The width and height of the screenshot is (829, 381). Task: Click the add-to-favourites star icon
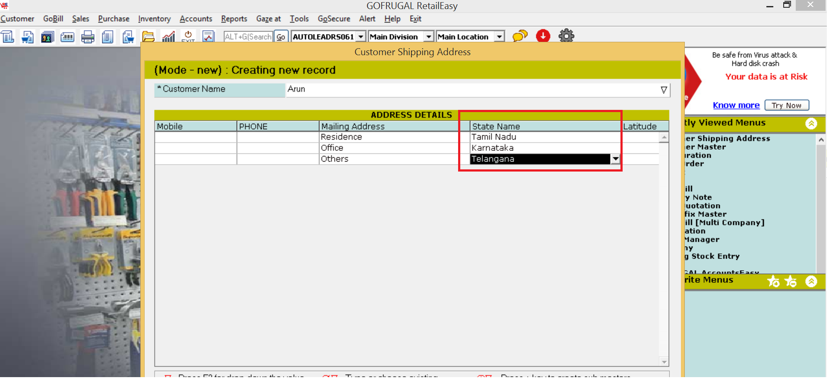coord(773,281)
